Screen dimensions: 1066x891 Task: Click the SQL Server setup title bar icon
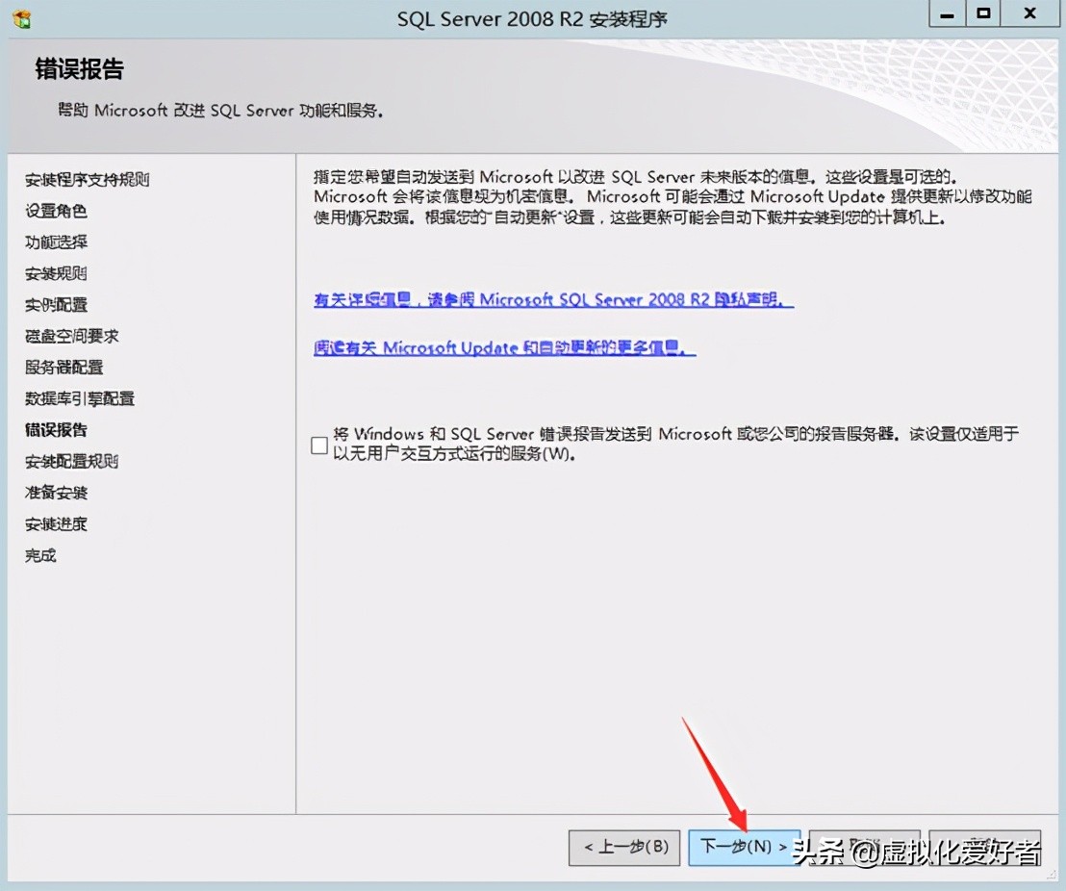pos(22,19)
